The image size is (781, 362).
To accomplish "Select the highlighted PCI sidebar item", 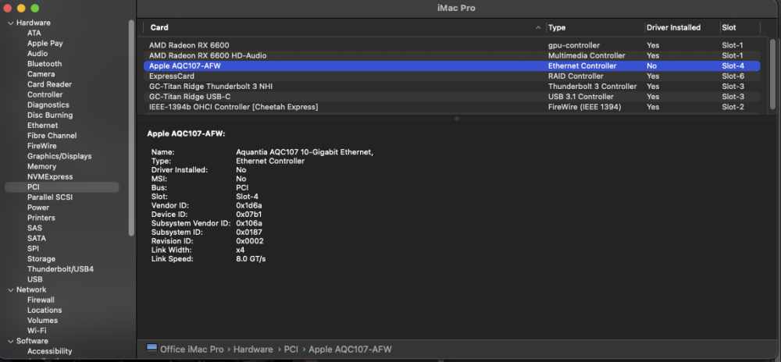I will [62, 187].
